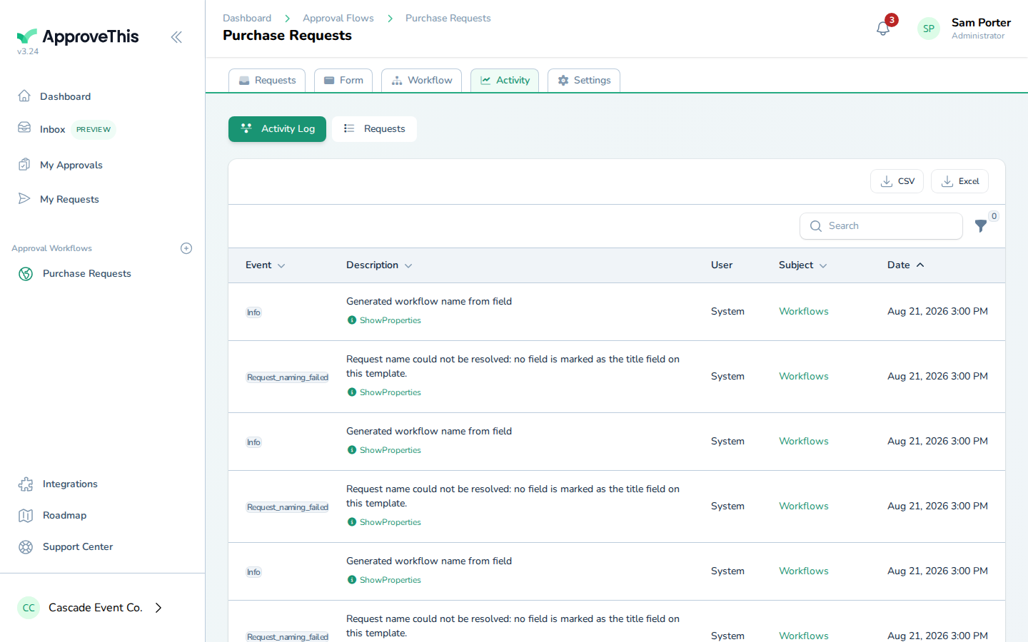The height and width of the screenshot is (642, 1028).
Task: Switch to the Form tab
Action: point(343,80)
